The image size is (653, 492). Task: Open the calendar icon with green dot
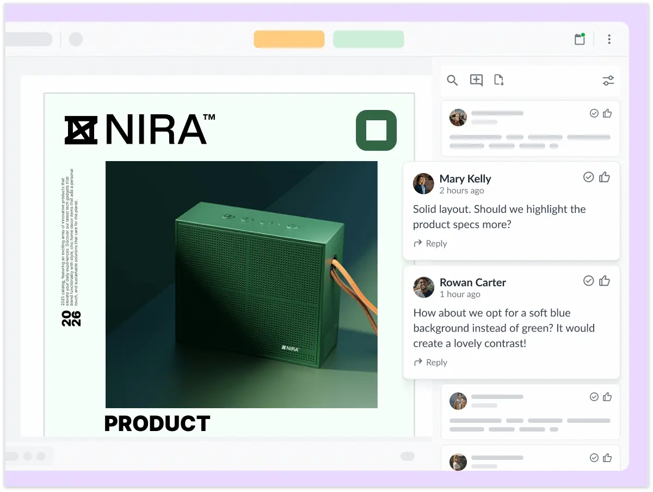click(x=580, y=39)
